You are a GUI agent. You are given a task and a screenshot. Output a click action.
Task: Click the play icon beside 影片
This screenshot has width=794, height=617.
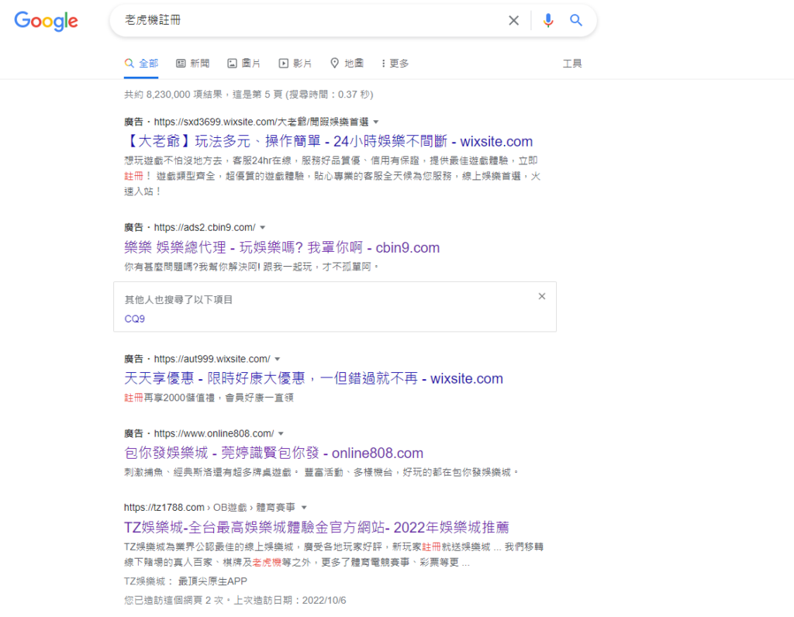[x=284, y=64]
